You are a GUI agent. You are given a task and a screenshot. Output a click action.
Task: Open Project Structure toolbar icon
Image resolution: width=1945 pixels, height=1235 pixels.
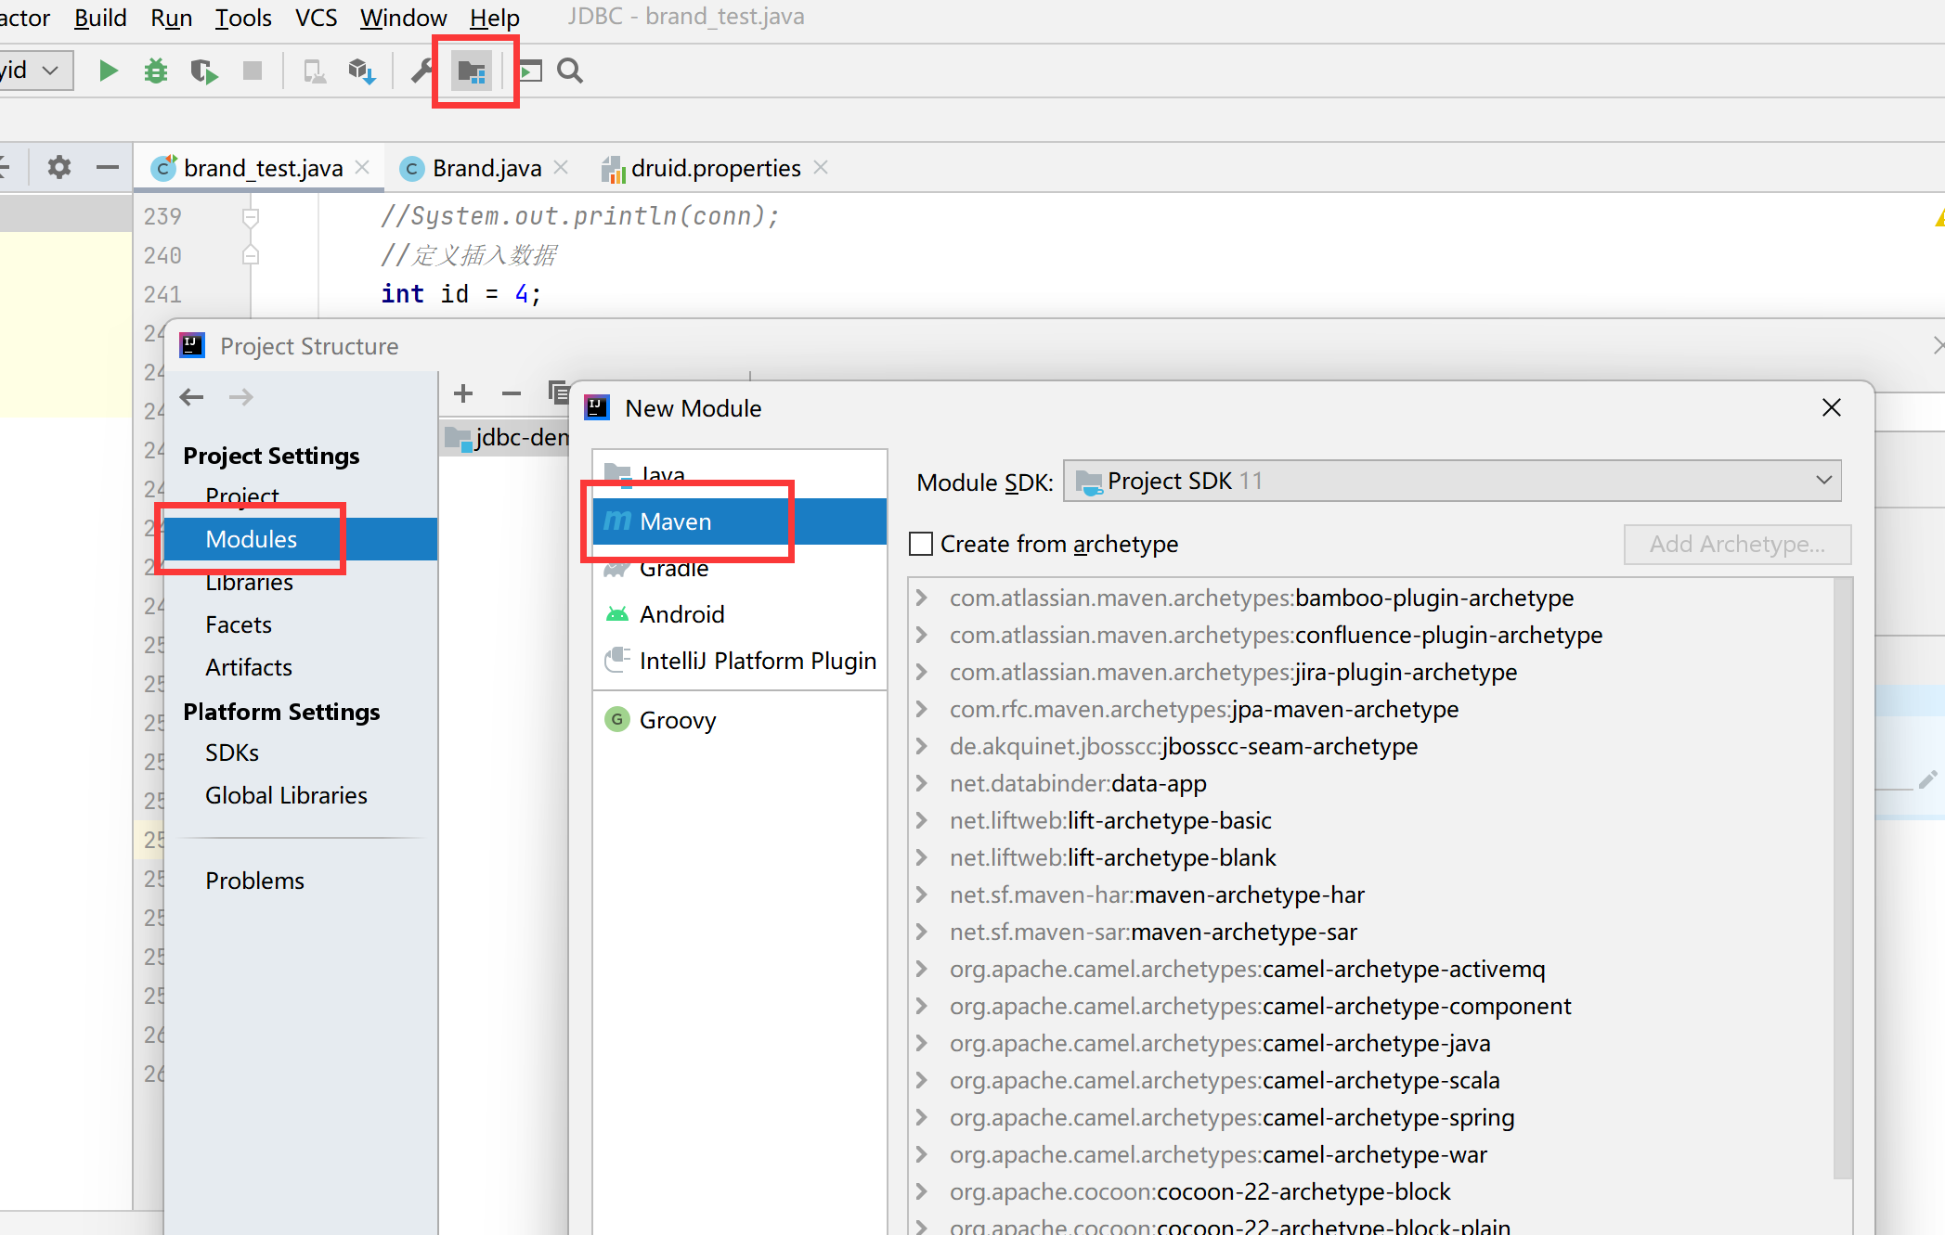tap(472, 71)
